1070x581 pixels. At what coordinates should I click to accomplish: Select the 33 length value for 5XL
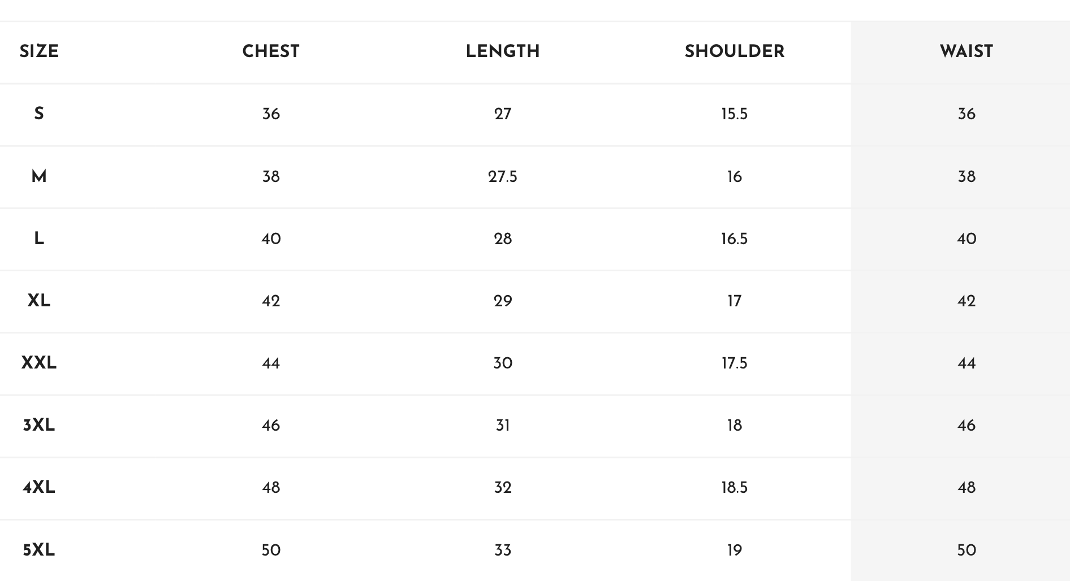[503, 550]
